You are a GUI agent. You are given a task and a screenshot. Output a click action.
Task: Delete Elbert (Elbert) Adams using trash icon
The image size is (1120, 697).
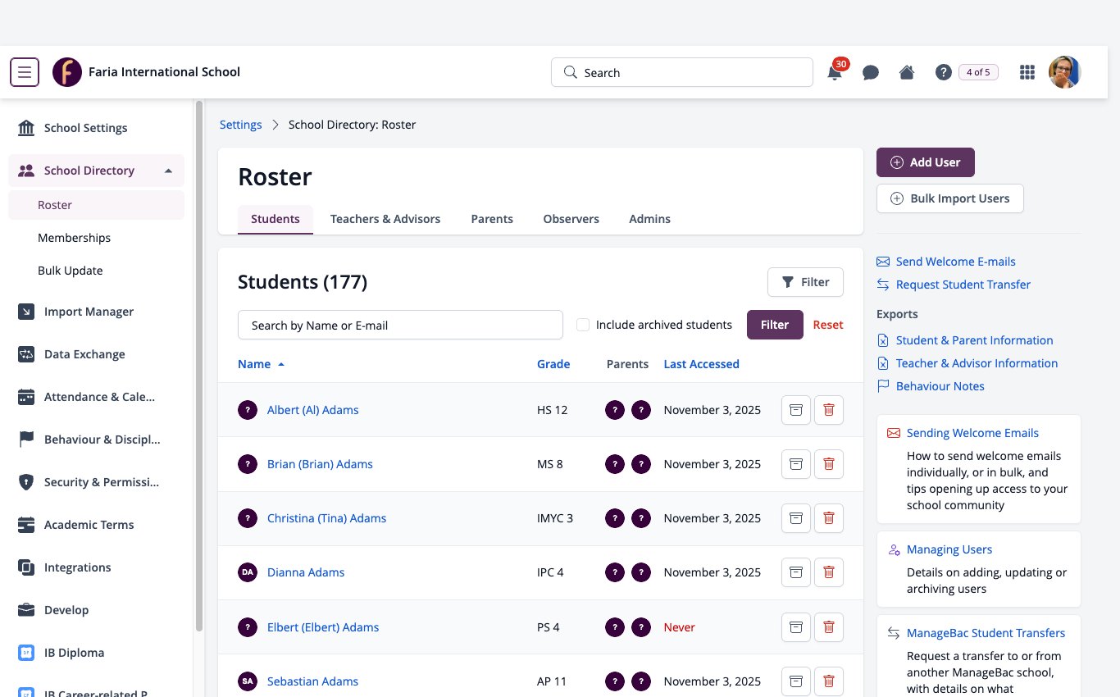[x=829, y=627]
